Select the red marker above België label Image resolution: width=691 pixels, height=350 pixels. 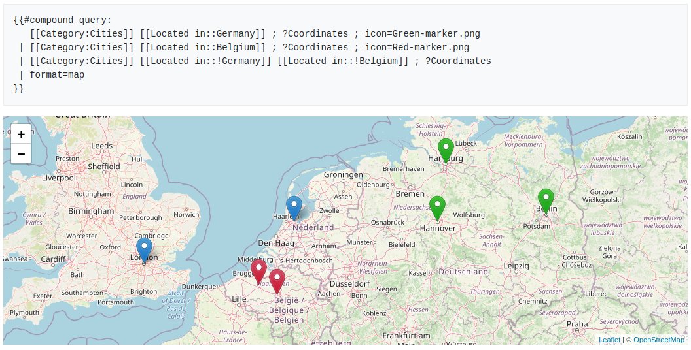pyautogui.click(x=277, y=281)
